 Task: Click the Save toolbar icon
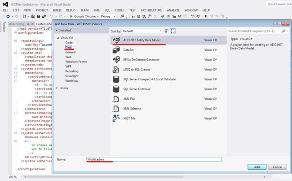tap(38, 16)
